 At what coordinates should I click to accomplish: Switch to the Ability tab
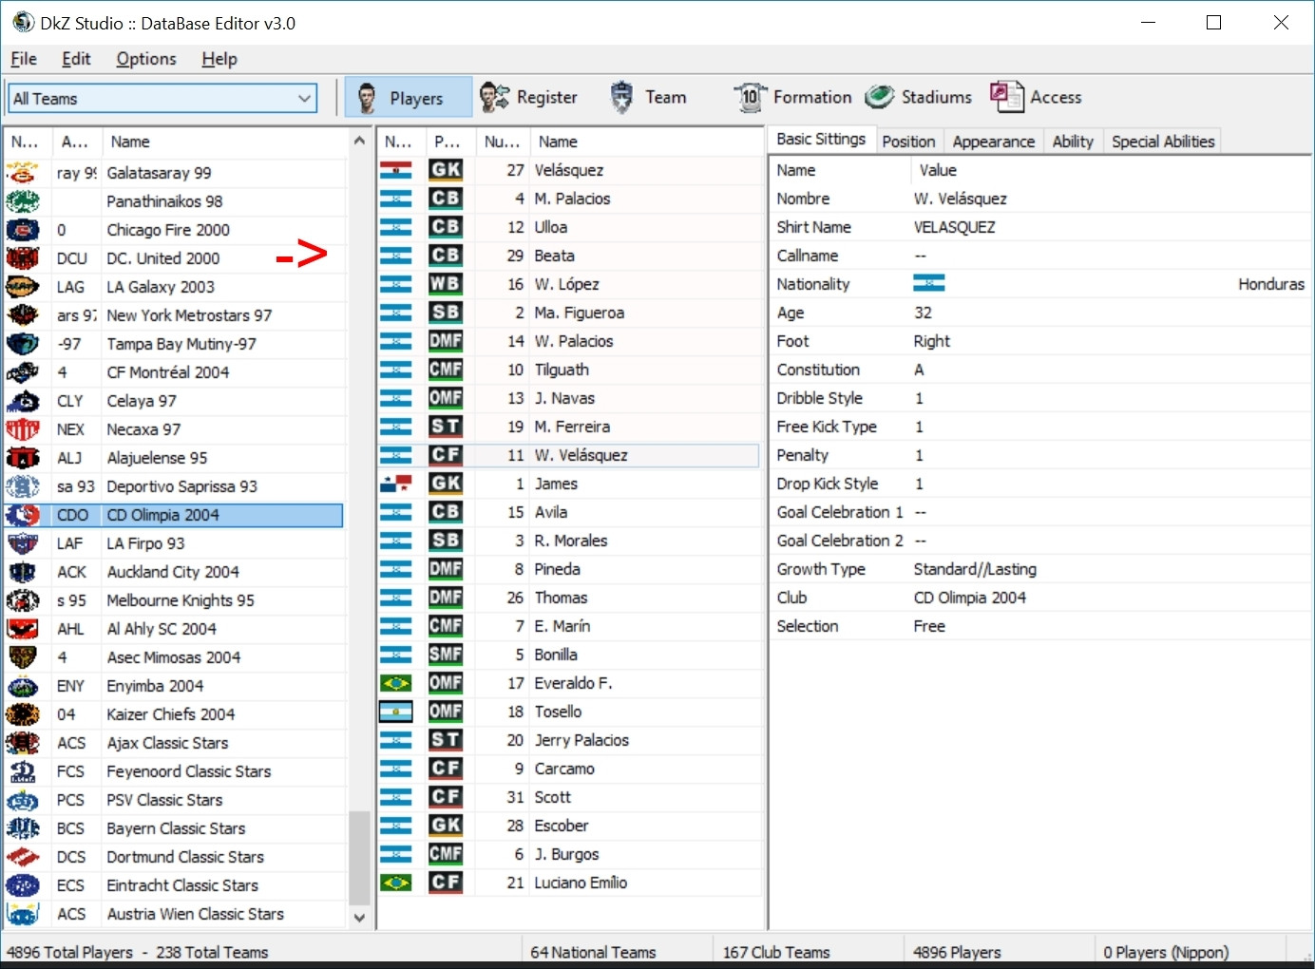(1073, 142)
